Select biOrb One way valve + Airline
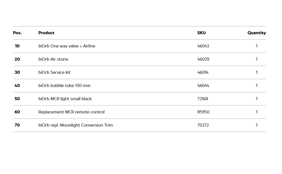 point(67,46)
